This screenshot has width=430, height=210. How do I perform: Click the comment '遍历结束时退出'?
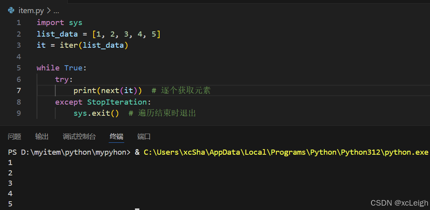167,113
